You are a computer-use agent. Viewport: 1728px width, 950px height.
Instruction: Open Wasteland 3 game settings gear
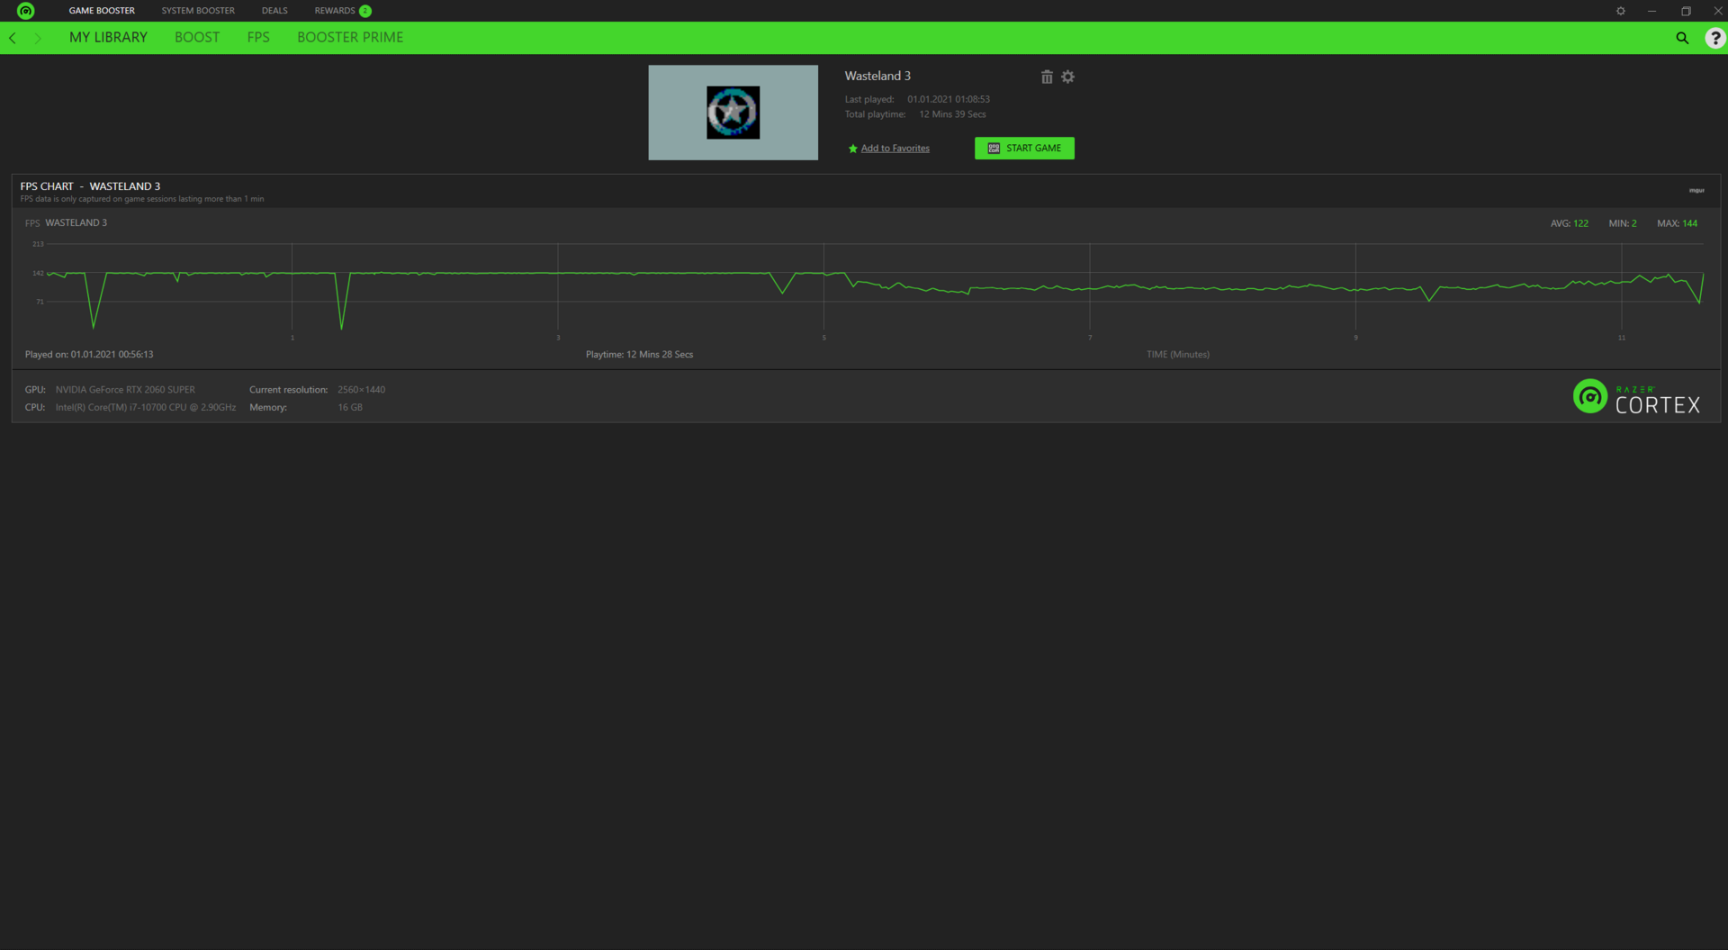[x=1068, y=77]
